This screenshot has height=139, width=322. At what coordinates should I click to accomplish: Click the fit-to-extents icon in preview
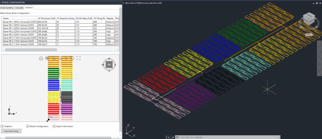point(79,58)
